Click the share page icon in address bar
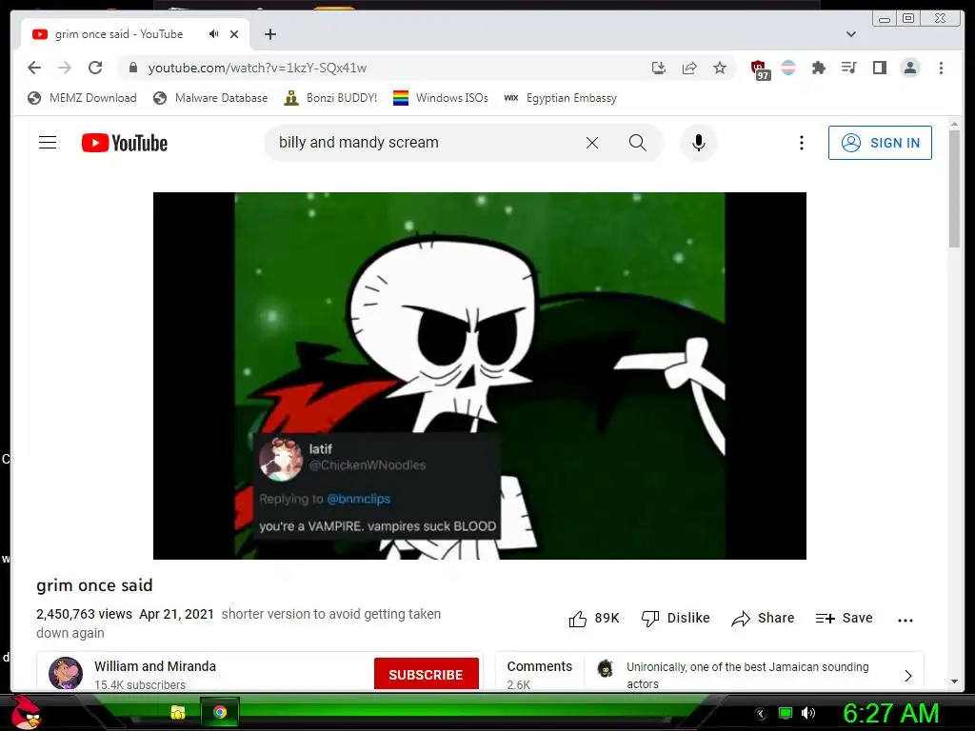Viewport: 975px width, 731px height. 689,68
